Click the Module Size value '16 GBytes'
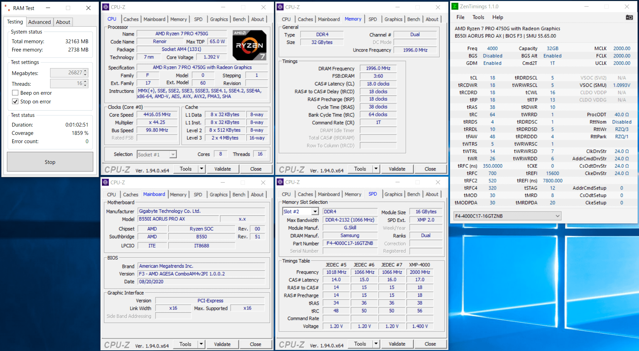The height and width of the screenshot is (351, 639). click(x=426, y=212)
